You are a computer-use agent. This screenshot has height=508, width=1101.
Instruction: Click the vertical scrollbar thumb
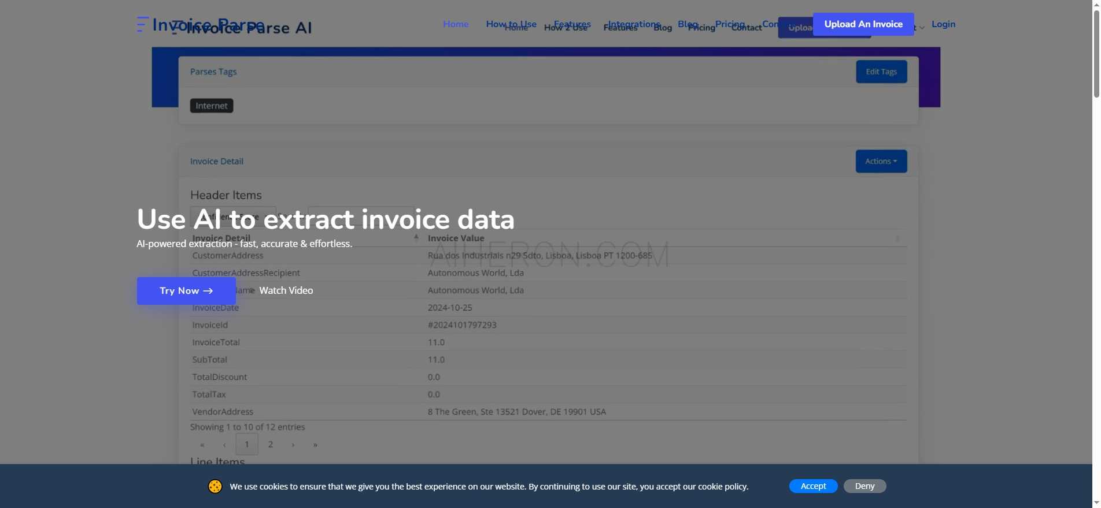pos(1096,54)
